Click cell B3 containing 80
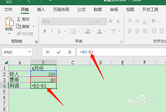Viewport: 166px width, 112px height. 43,80
